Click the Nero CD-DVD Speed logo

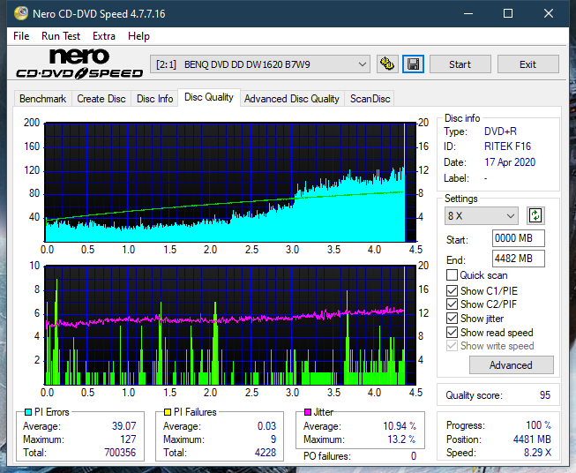tap(79, 64)
